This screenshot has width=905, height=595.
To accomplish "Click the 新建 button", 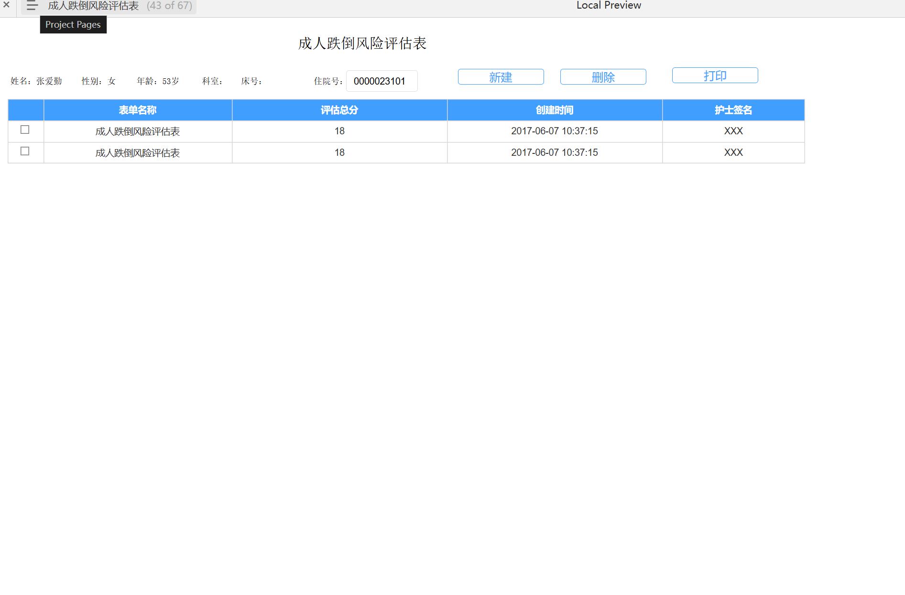I will (x=501, y=77).
